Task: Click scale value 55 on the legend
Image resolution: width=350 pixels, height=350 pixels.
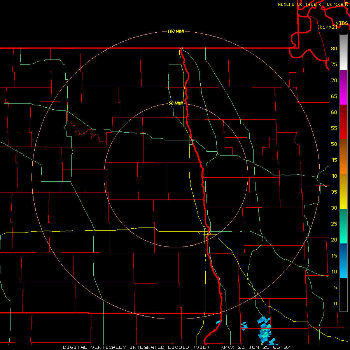Action: point(334,128)
